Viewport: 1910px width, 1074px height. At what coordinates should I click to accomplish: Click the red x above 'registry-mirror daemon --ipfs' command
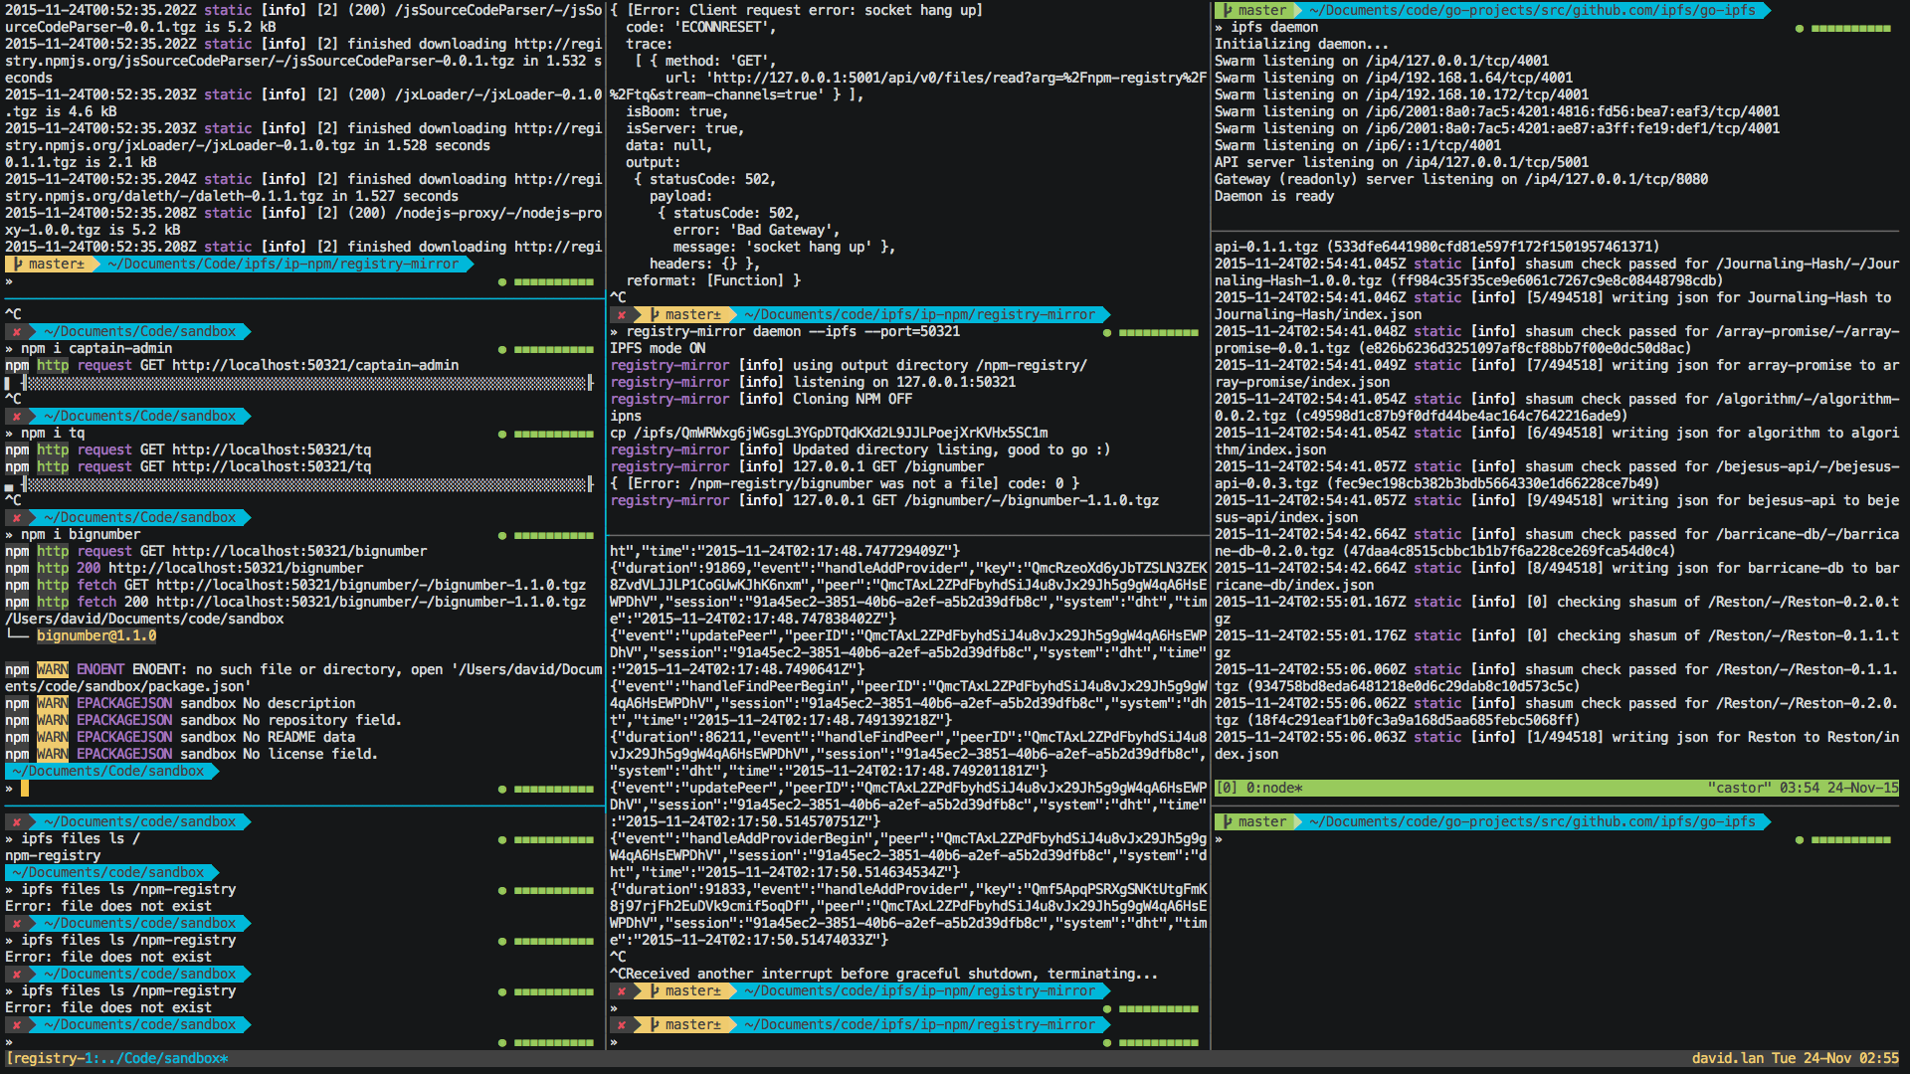622,315
